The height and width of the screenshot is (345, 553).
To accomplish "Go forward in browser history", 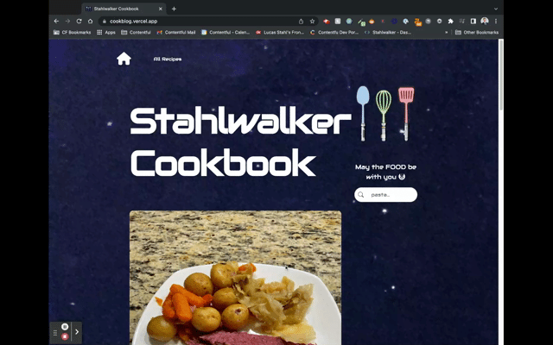I will [x=67, y=21].
